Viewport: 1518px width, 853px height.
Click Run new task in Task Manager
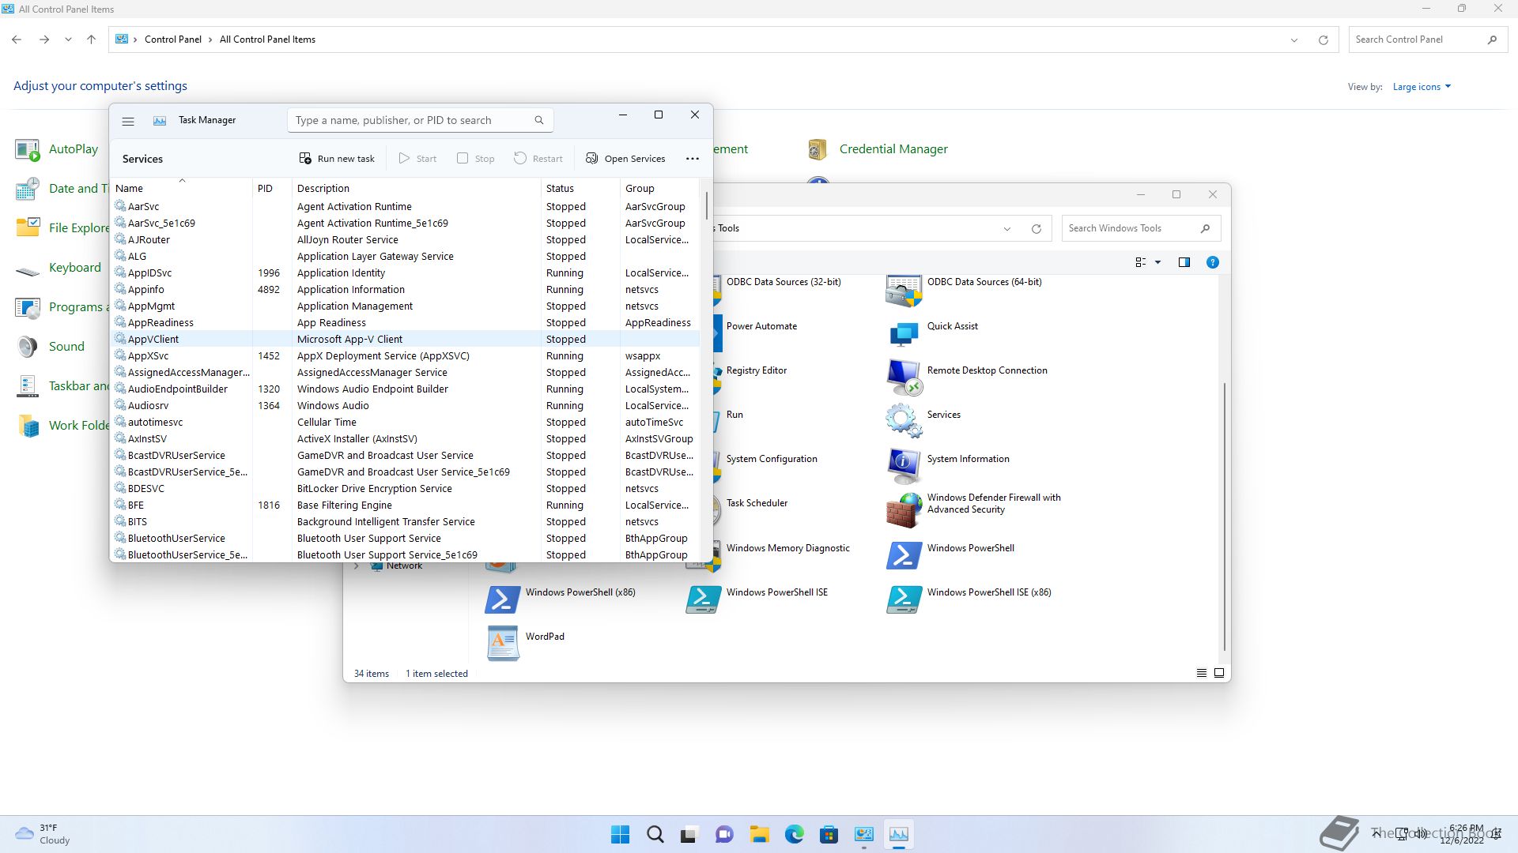(x=337, y=159)
